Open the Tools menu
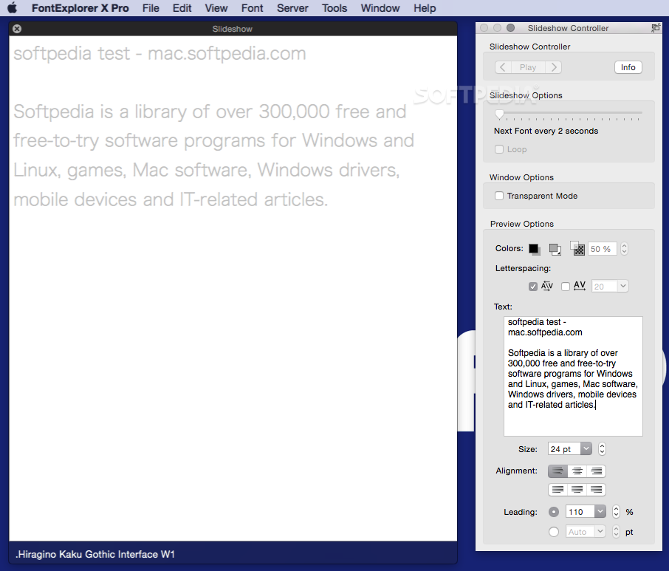The image size is (669, 571). (334, 8)
